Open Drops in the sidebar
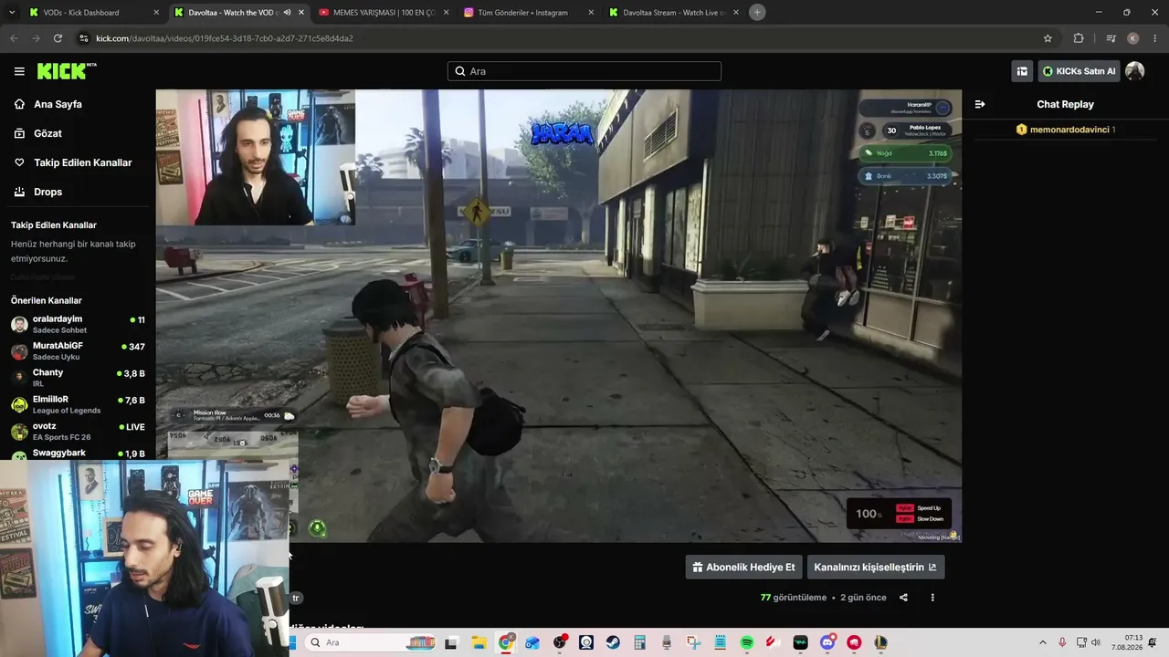The image size is (1169, 657). pos(47,192)
